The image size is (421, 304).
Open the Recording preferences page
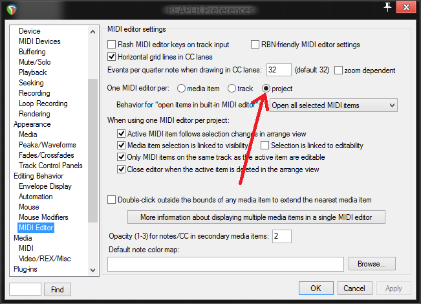(34, 93)
